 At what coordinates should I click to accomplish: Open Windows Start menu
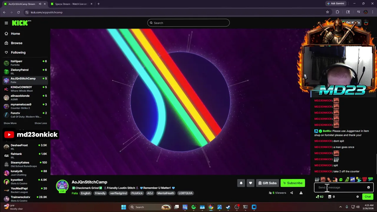point(124,207)
